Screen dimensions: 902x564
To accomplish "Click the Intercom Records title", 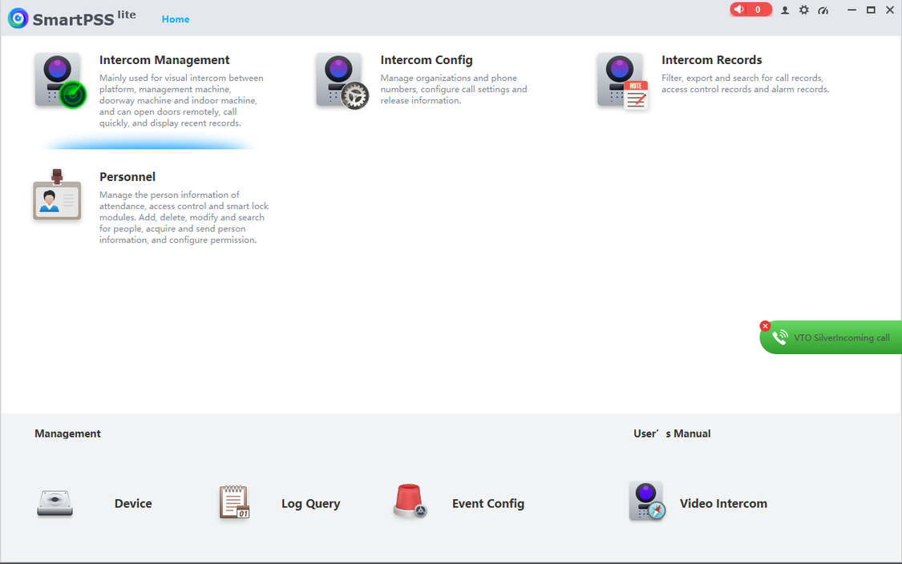I will (712, 60).
